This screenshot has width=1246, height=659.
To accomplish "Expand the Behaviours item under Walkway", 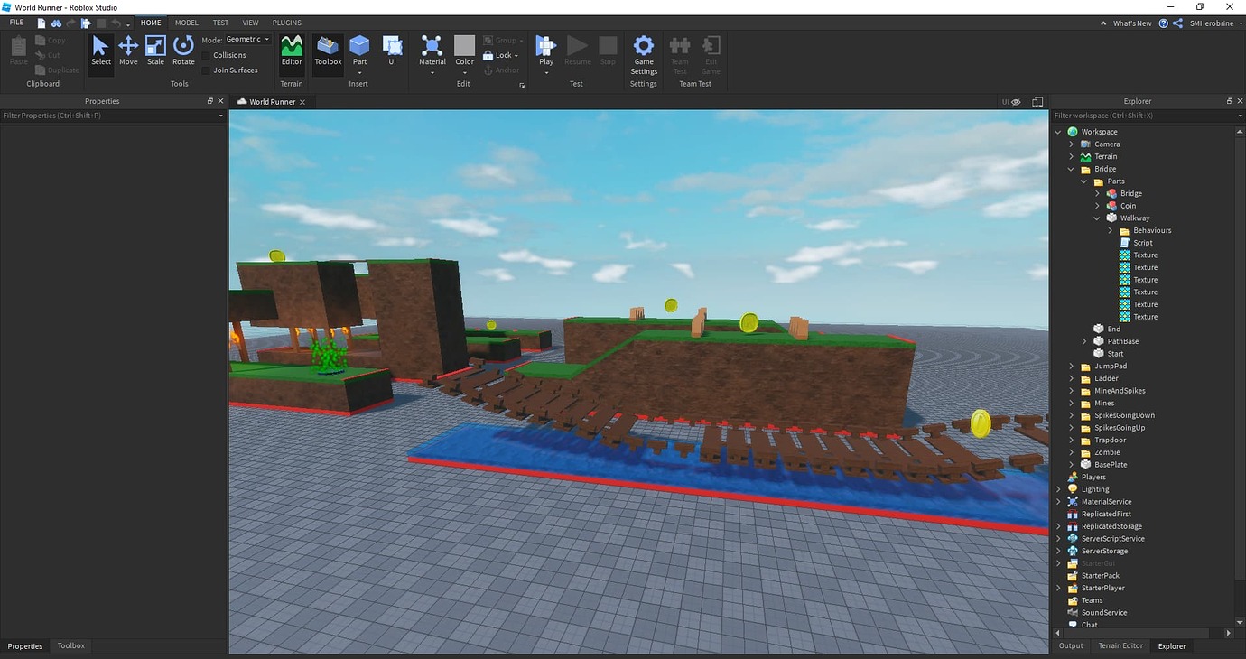I will (1110, 230).
